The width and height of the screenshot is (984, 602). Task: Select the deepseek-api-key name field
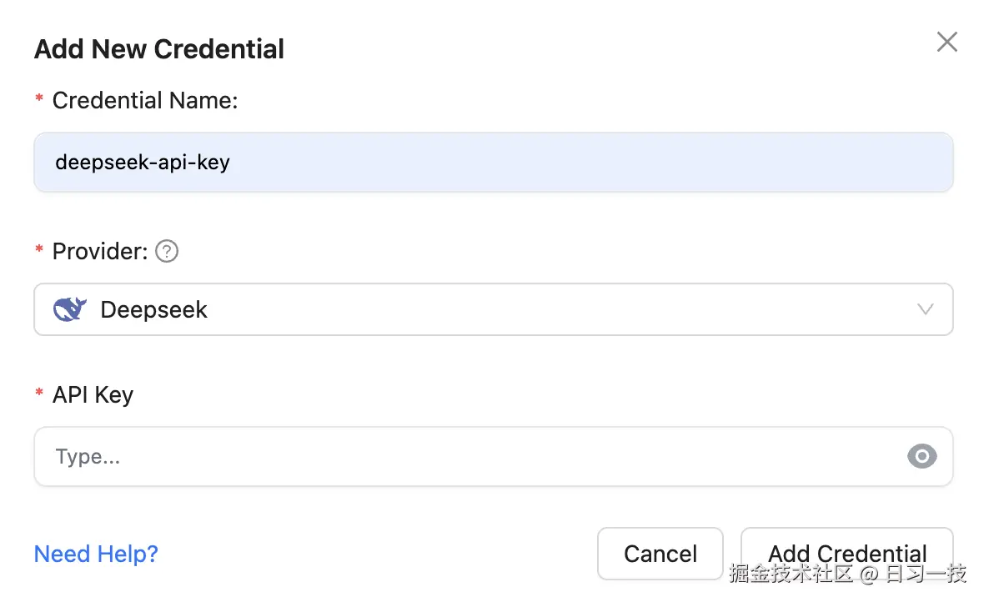[417, 162]
